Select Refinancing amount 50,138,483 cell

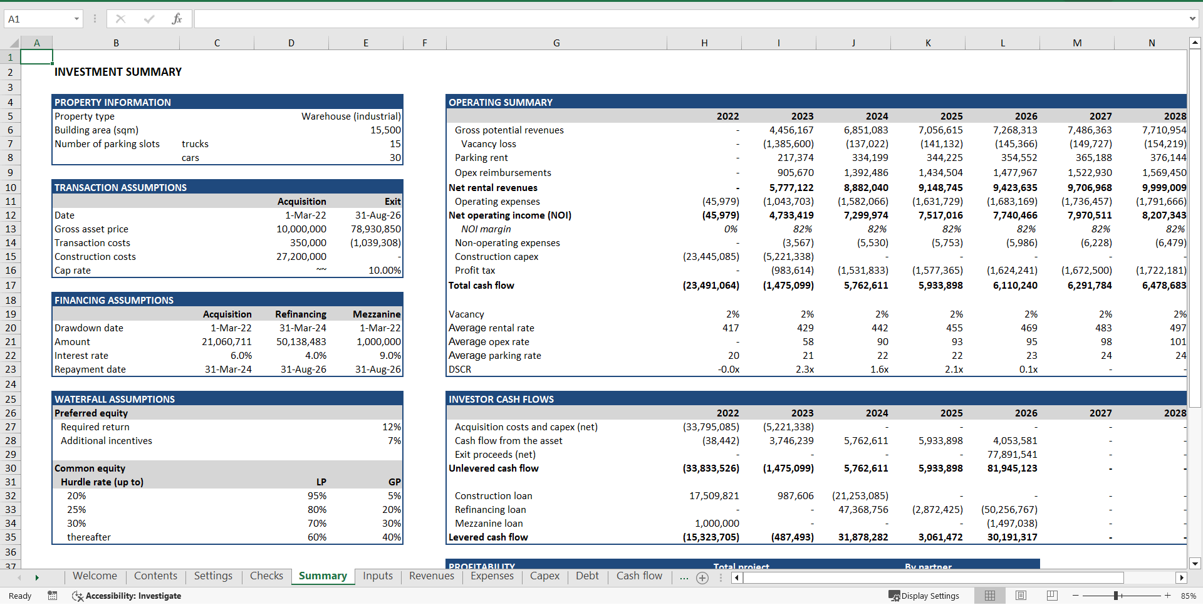click(291, 342)
